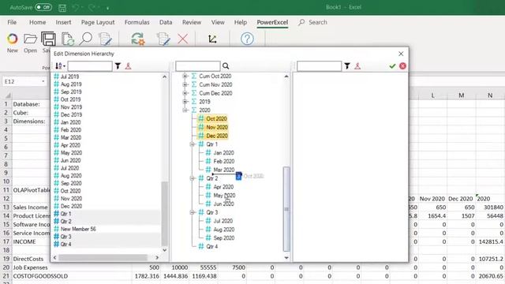Click in the right pane filter field
This screenshot has width=505, height=284.
(x=319, y=66)
